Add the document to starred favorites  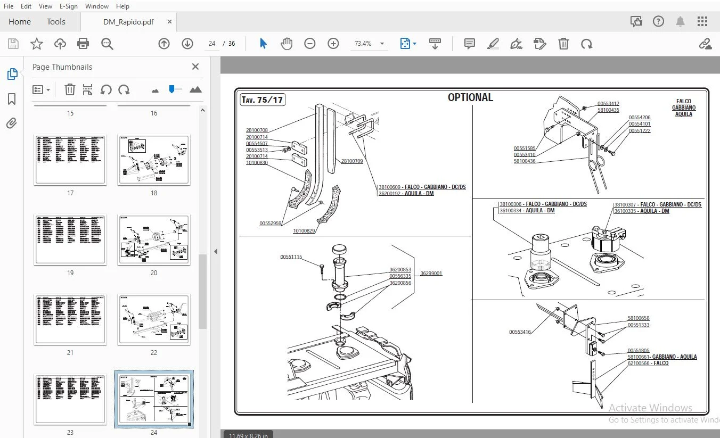(x=36, y=44)
